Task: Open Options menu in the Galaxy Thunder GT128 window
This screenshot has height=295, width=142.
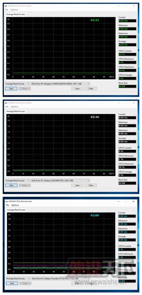Action: click(15, 205)
